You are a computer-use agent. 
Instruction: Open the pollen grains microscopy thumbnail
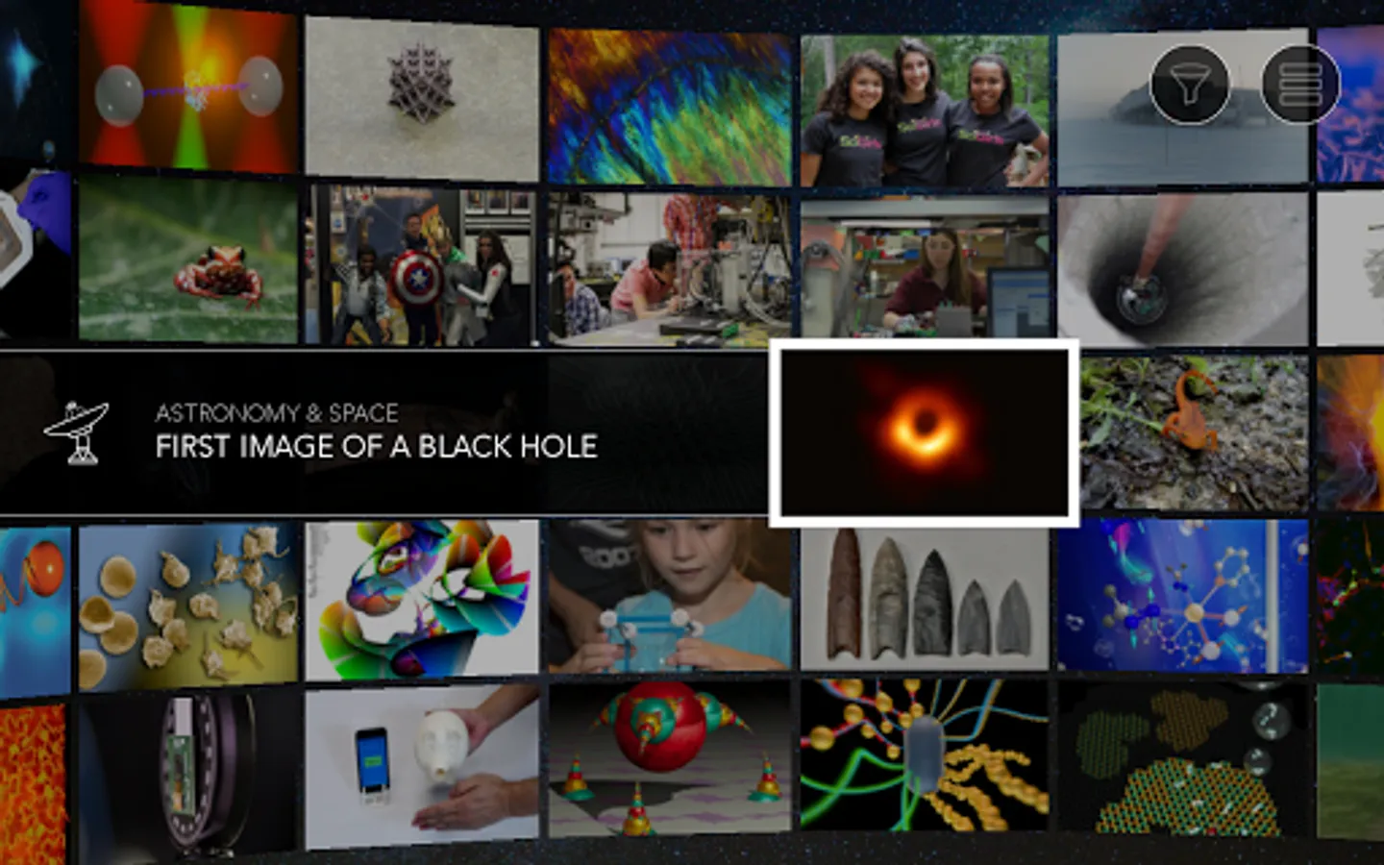click(x=188, y=607)
